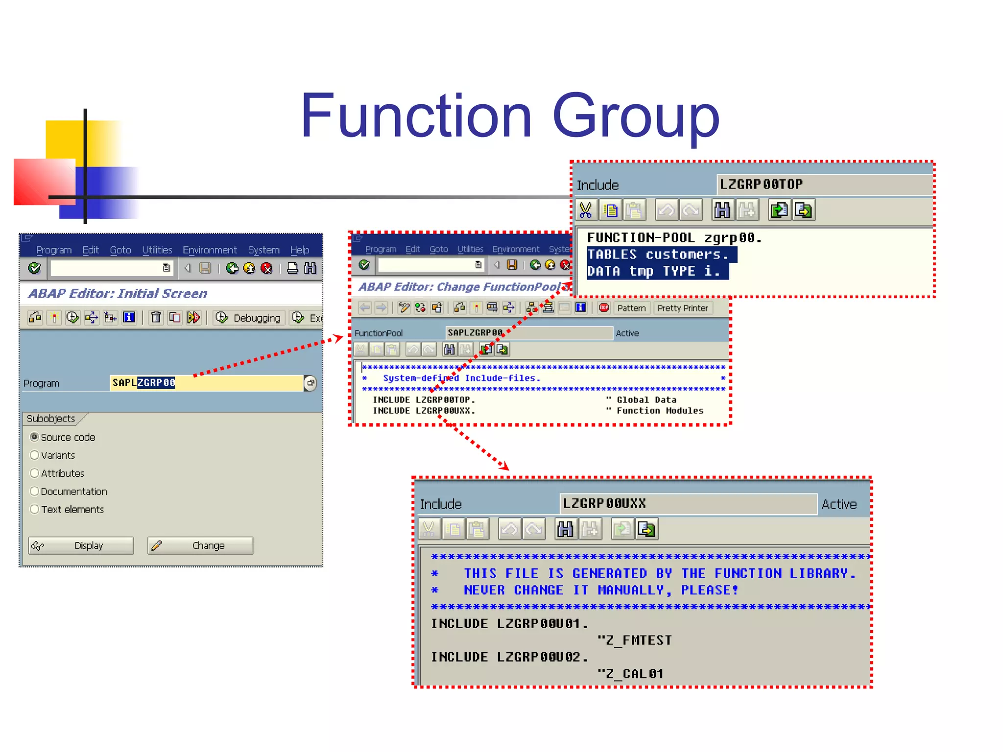
Task: Click Cut scissors icon in LZGRP00TOP include editor
Action: pos(586,211)
